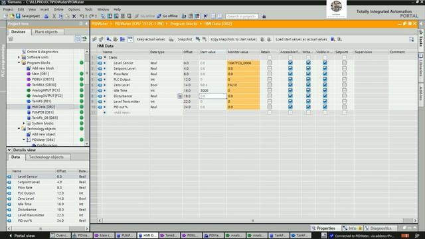
Task: Click the editor layout icon at toolbar far right
Action: (412, 39)
